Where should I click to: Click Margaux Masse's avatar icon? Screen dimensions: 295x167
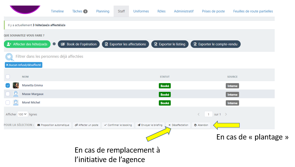coord(16,94)
